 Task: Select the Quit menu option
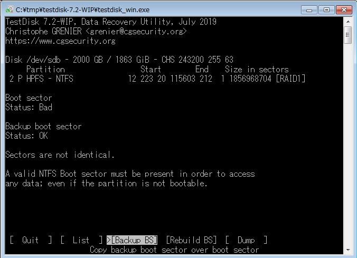click(31, 240)
